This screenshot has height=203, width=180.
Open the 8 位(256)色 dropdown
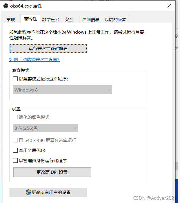pos(46,128)
